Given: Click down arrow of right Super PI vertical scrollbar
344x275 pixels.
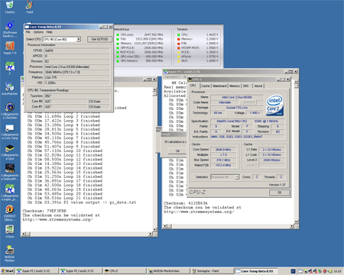Looking at the screenshot, I should pos(296,222).
